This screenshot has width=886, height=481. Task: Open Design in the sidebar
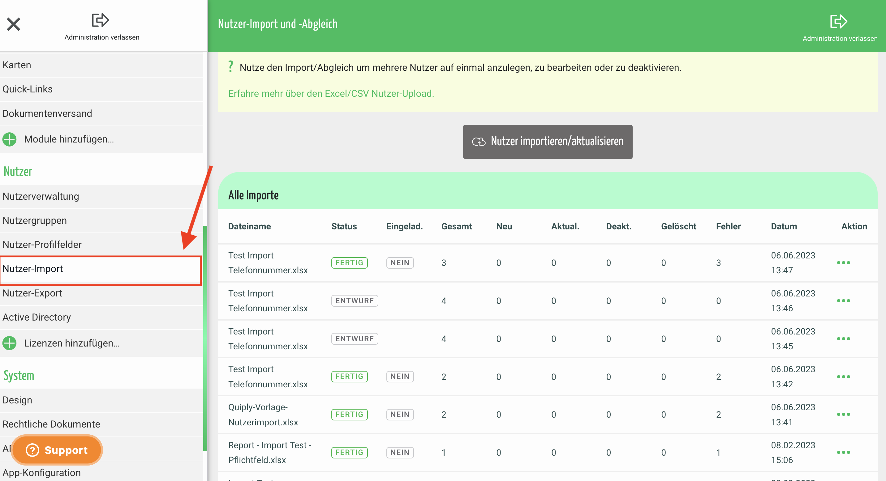click(102, 400)
